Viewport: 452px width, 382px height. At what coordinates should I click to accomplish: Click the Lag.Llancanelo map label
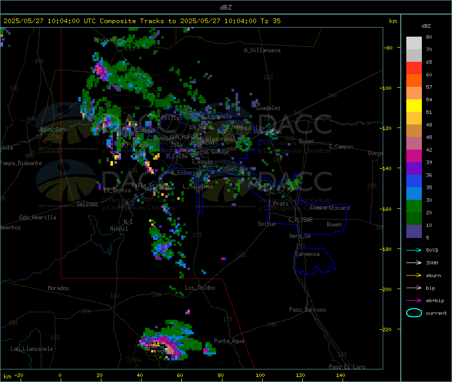[x=32, y=349]
